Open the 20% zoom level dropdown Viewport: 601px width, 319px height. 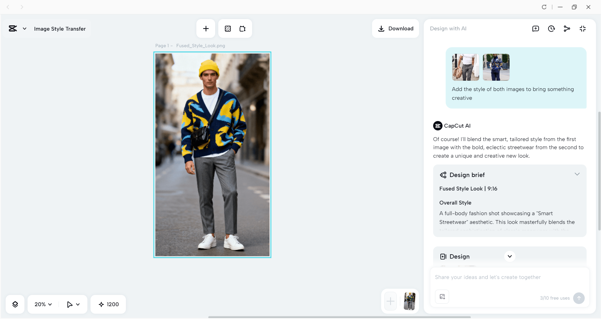coord(43,304)
